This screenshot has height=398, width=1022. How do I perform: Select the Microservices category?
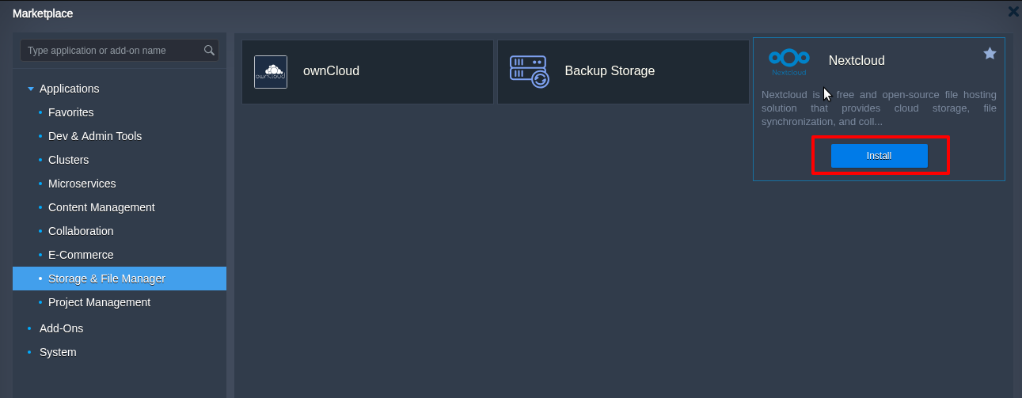pos(82,184)
